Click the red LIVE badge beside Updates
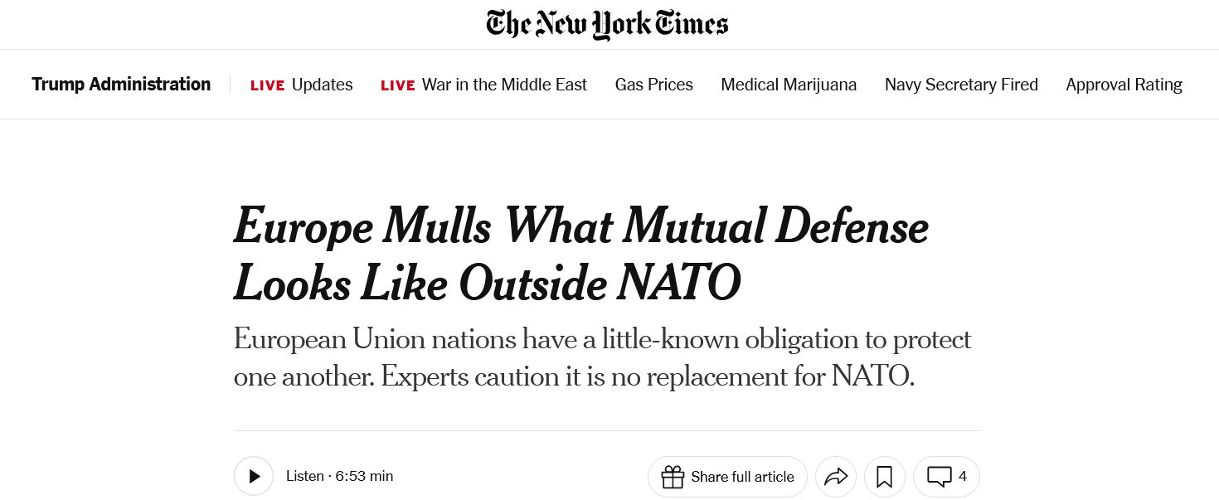This screenshot has height=500, width=1219. 268,85
